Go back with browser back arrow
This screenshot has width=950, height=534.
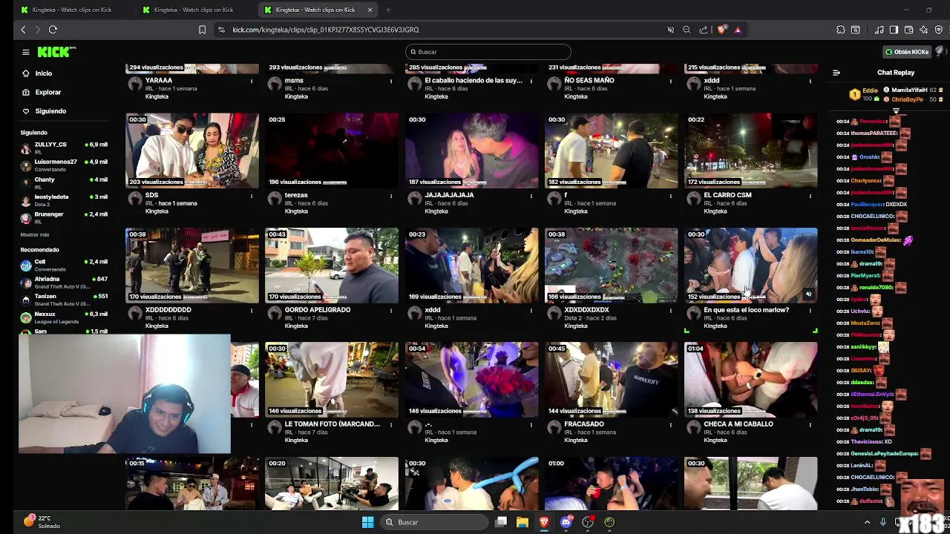(23, 30)
